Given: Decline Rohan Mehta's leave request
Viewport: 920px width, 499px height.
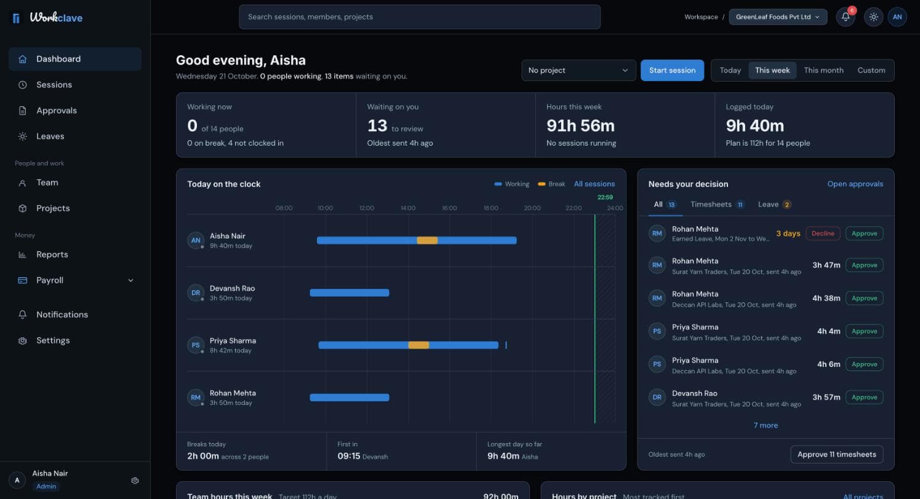Looking at the screenshot, I should [x=823, y=234].
